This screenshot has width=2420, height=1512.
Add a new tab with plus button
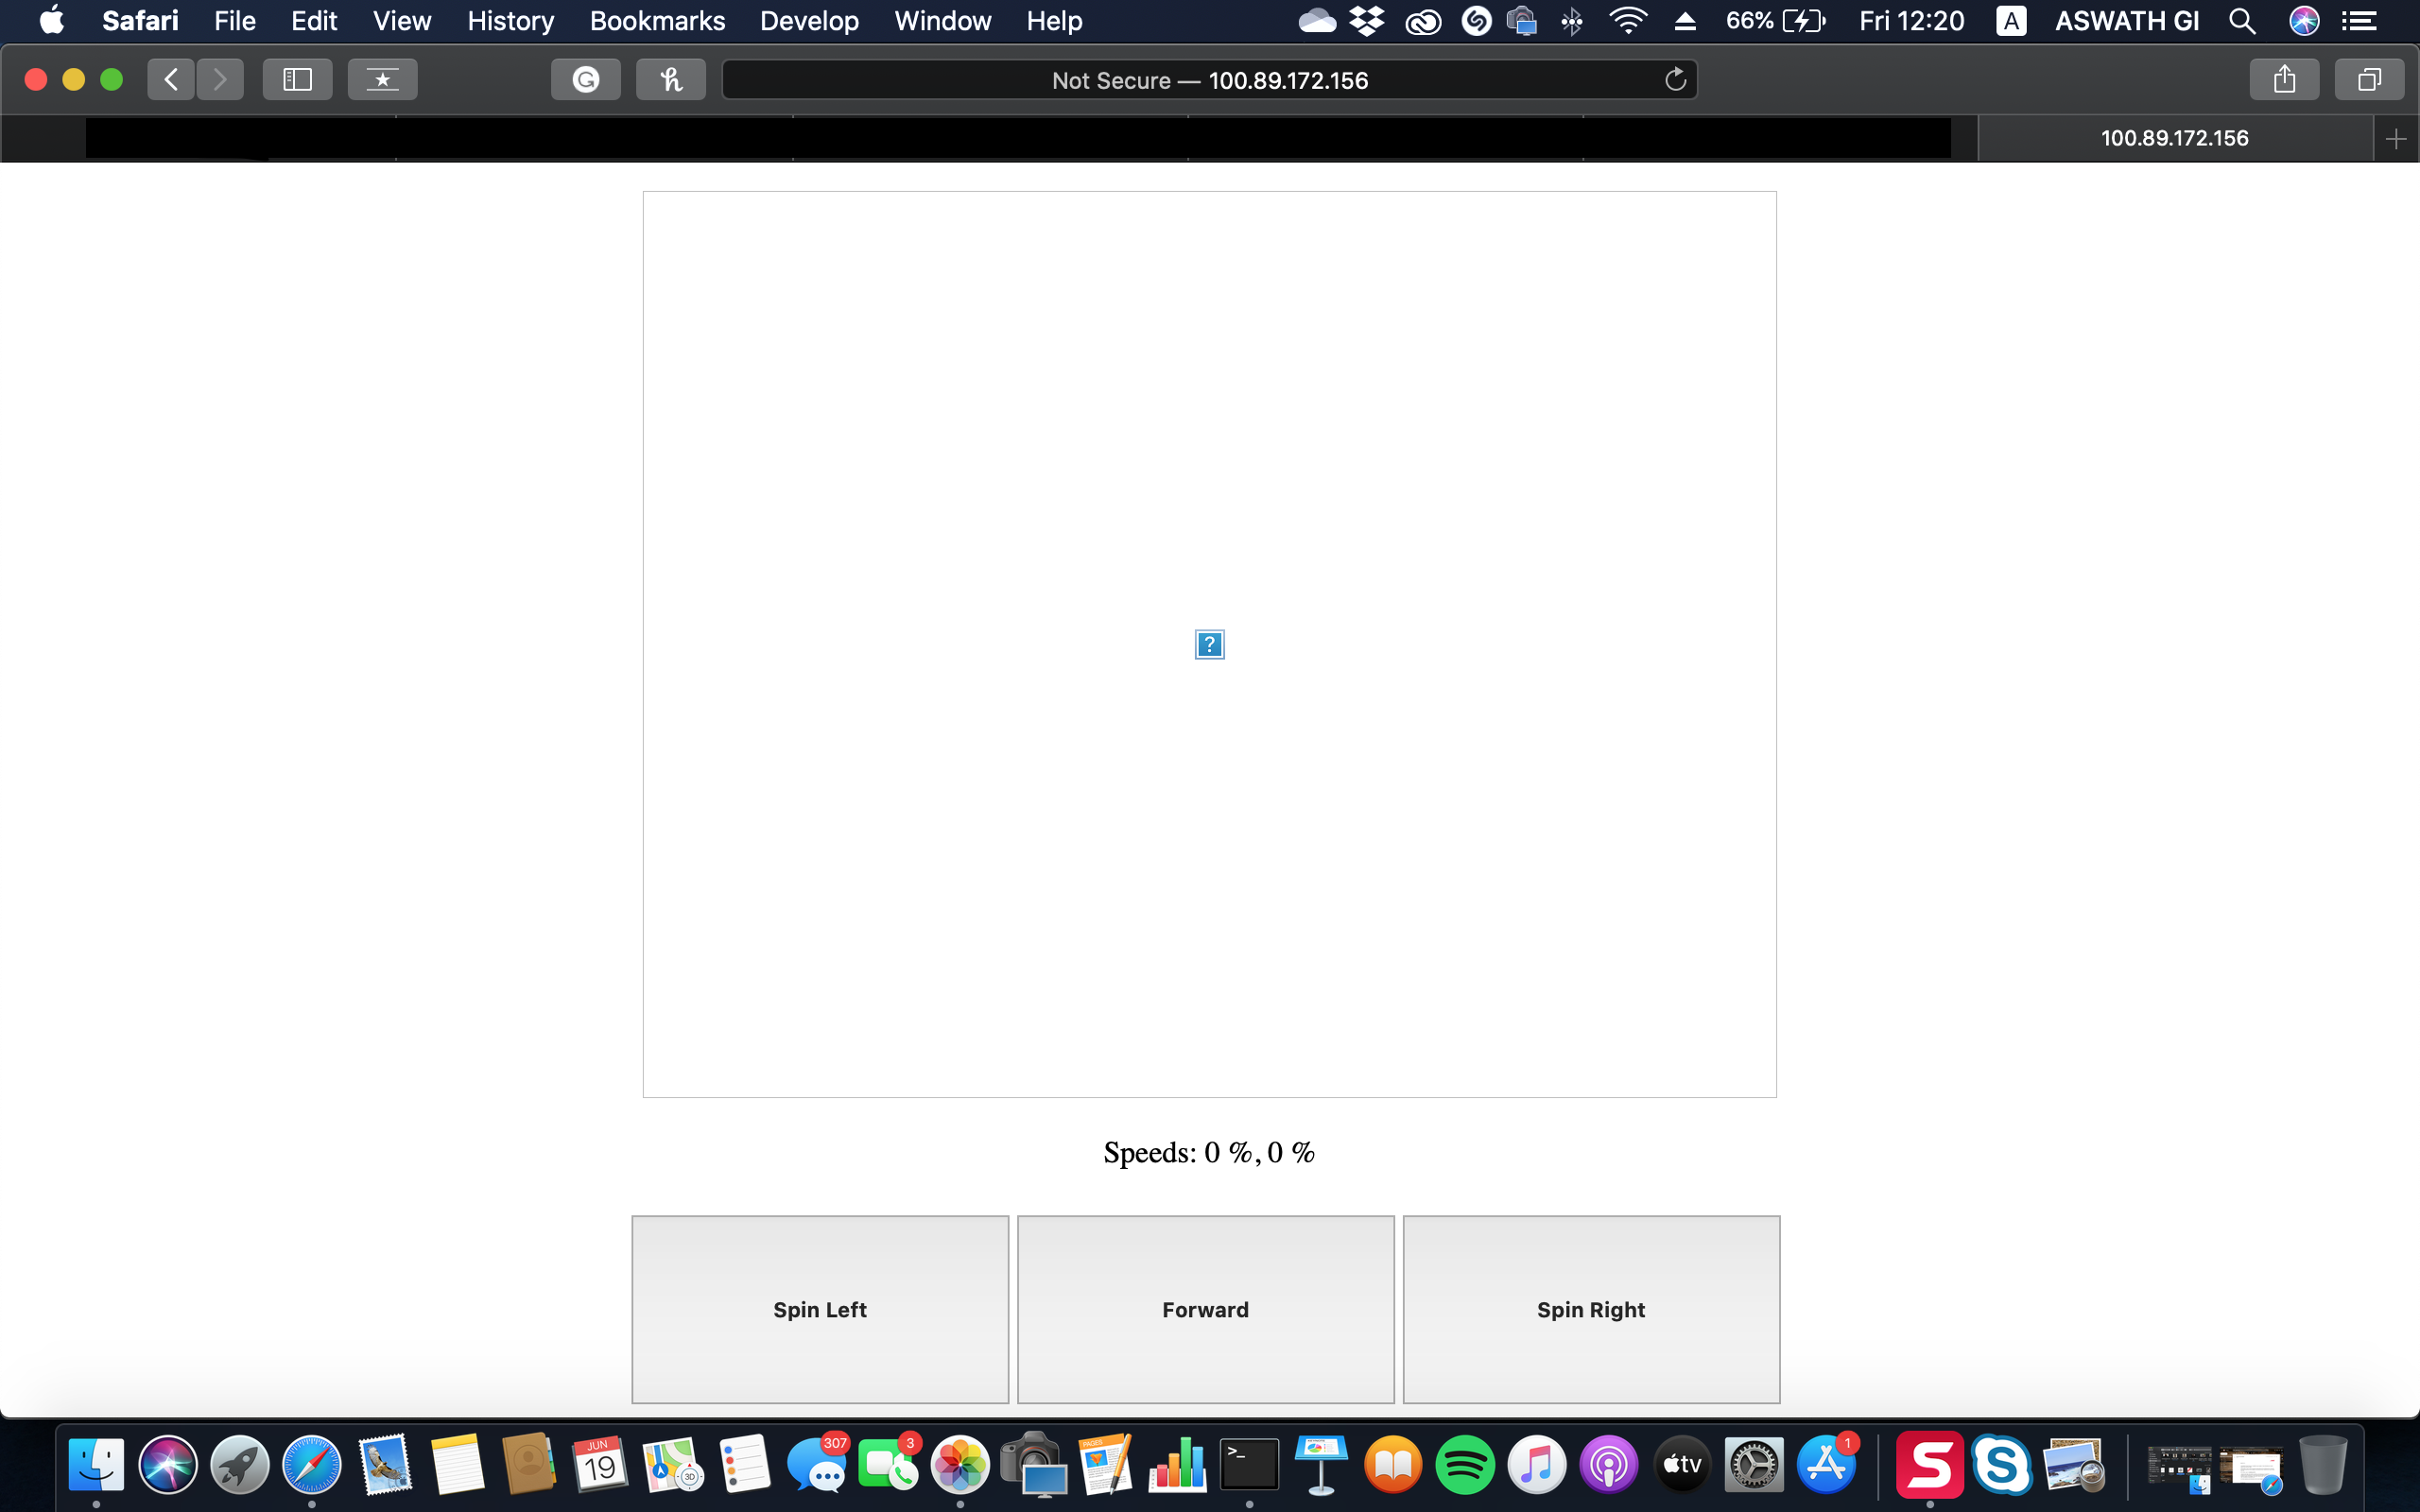click(x=2396, y=139)
